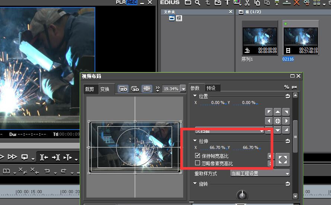Viewport: 331px width, 205px height.
Task: Open the 当前工程设置 resampling dropdown
Action: [x=260, y=173]
